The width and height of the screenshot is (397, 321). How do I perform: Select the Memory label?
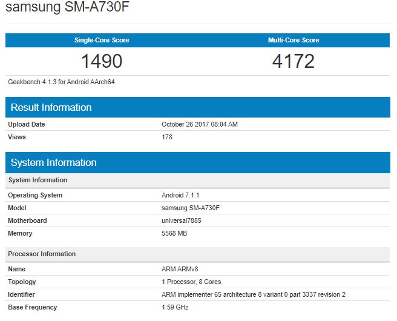click(20, 233)
